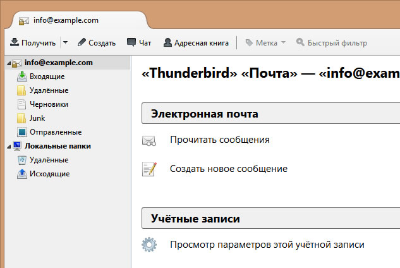Click the Прочитать сообщения link

pos(220,140)
